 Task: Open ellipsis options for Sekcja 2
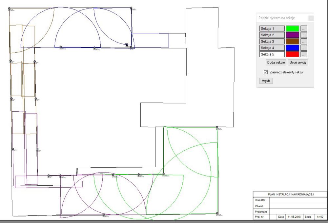click(x=304, y=35)
